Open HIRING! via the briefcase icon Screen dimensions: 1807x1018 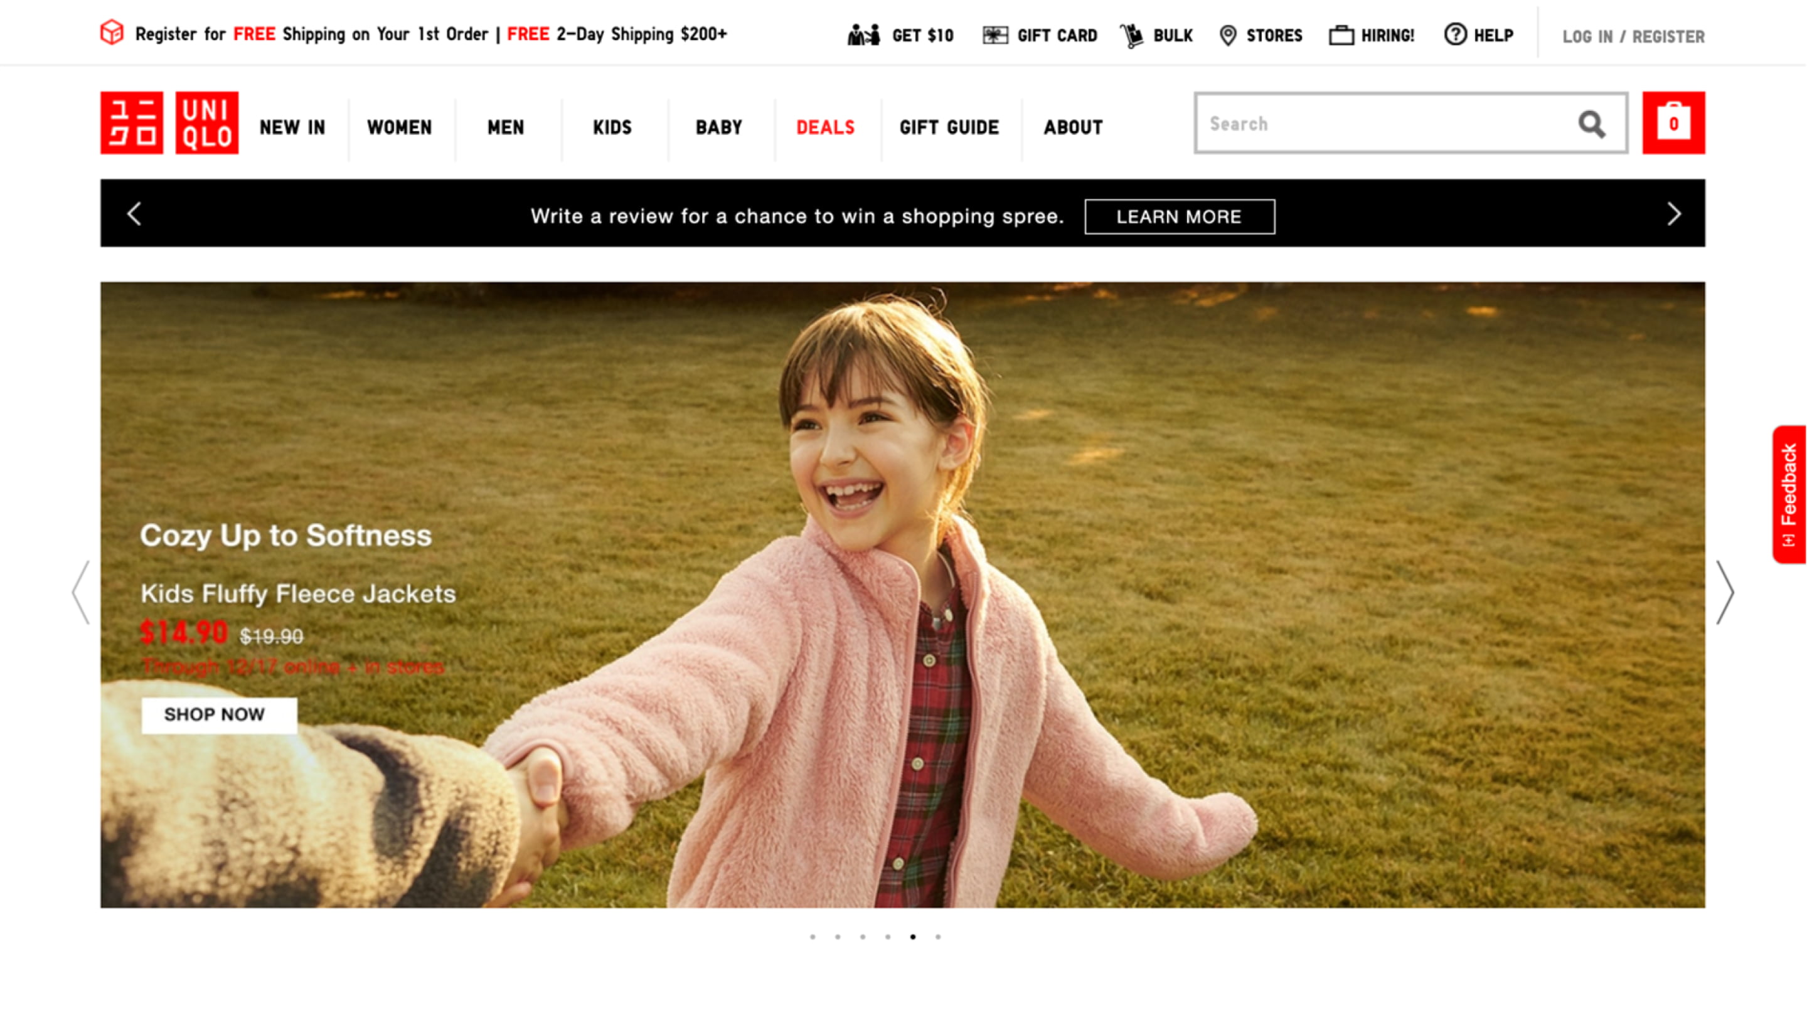click(x=1341, y=34)
